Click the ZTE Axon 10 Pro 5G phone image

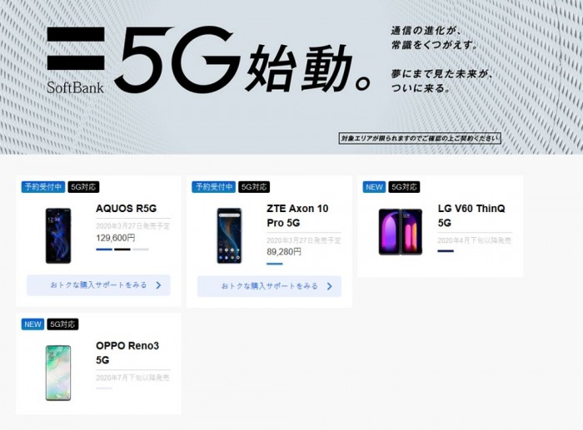point(229,236)
